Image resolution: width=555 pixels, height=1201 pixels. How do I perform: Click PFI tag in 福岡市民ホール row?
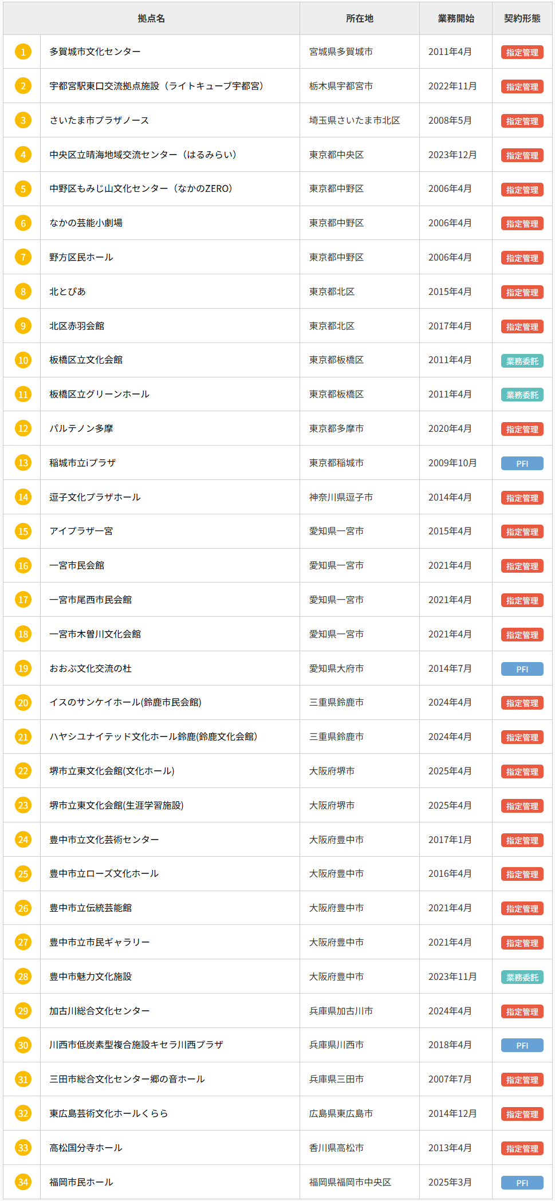point(522,1183)
